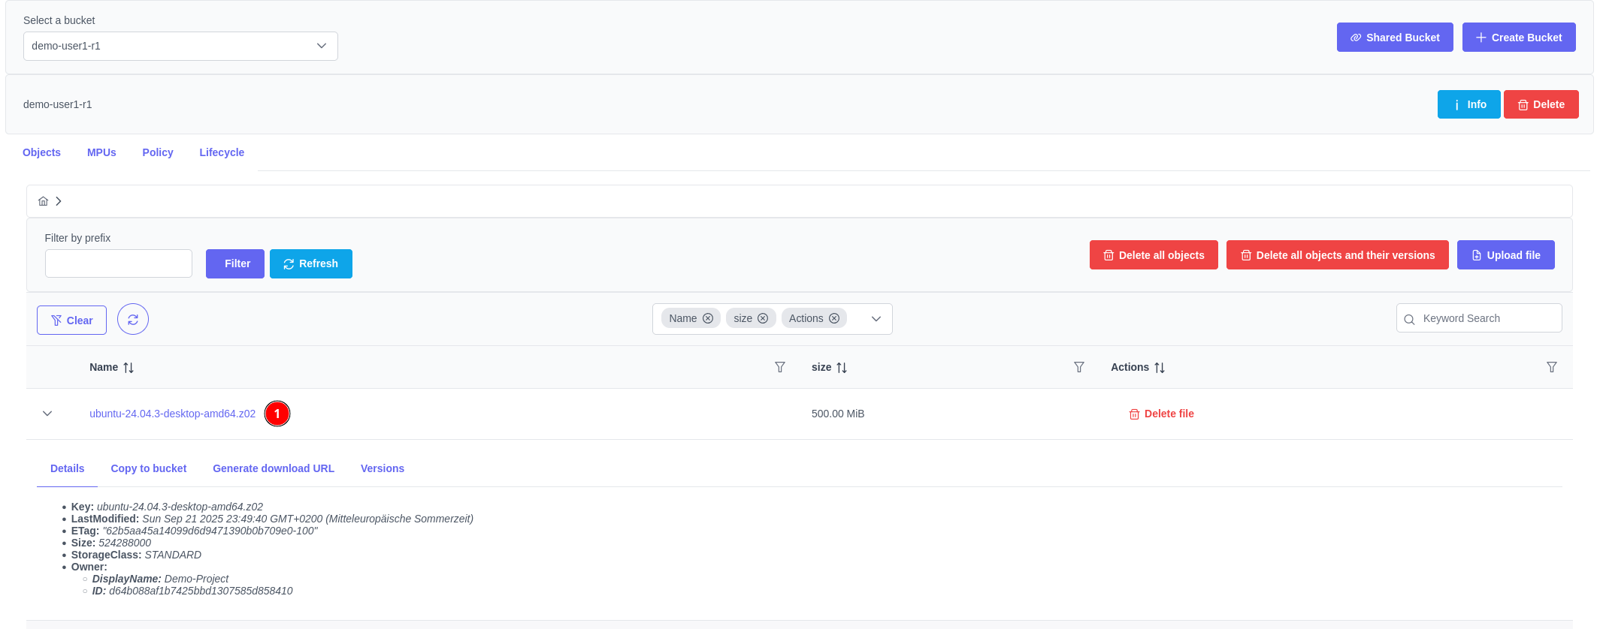The height and width of the screenshot is (629, 1603).
Task: Open the Generate download URL tab
Action: [x=274, y=468]
